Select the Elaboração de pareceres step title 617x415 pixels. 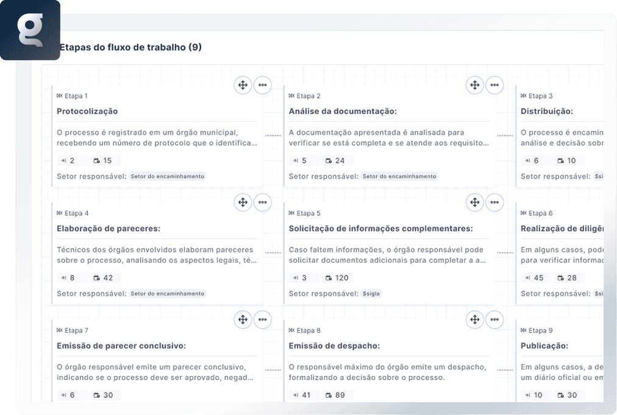tap(109, 229)
